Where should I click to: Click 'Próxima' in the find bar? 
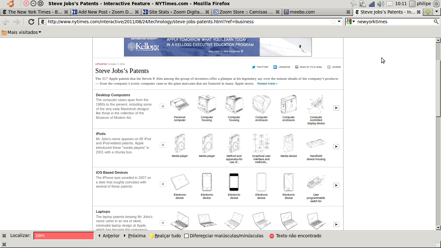(135, 236)
